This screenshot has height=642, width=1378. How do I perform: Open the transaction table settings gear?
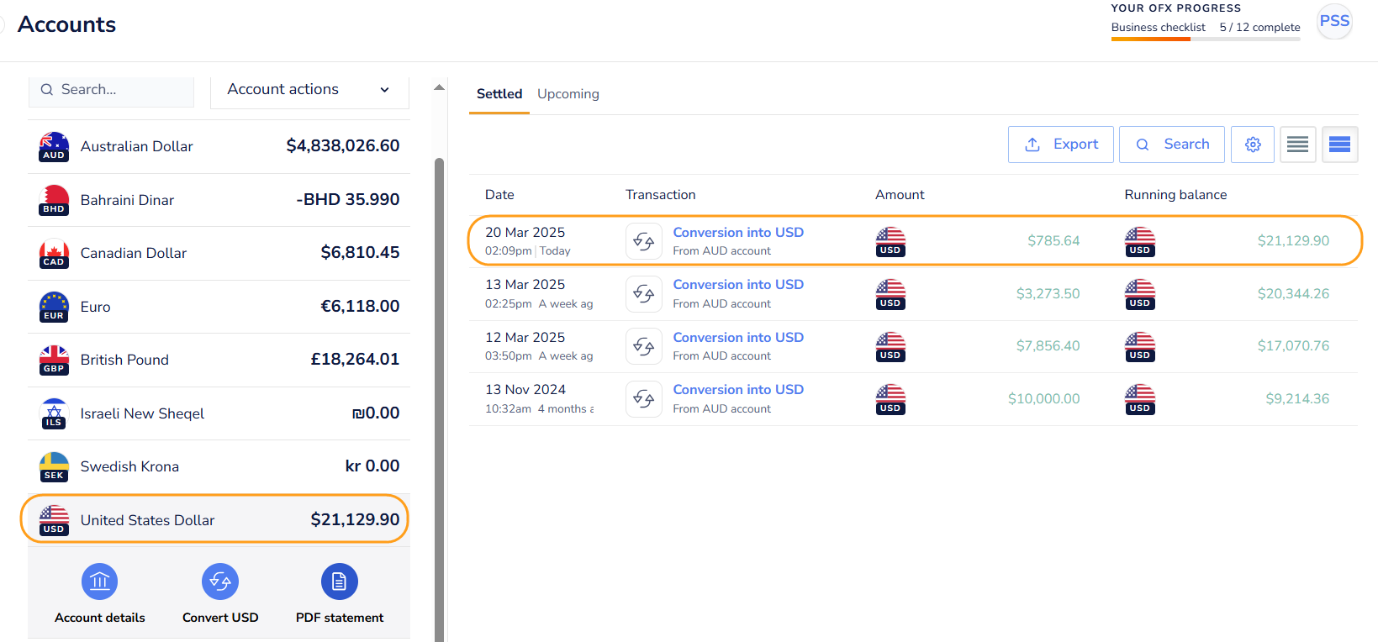coord(1253,145)
